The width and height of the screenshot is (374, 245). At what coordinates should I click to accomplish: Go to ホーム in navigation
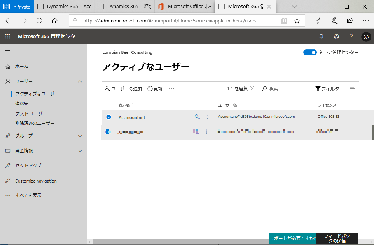coord(21,67)
